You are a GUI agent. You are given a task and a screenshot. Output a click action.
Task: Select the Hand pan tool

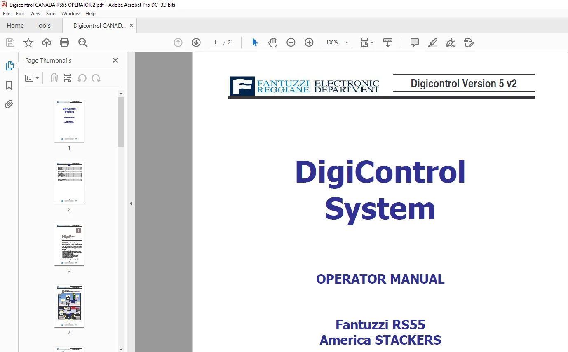(273, 42)
